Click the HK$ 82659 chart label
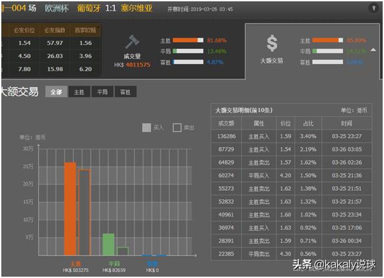Image resolution: width=384 pixels, height=278 pixels. [x=114, y=270]
